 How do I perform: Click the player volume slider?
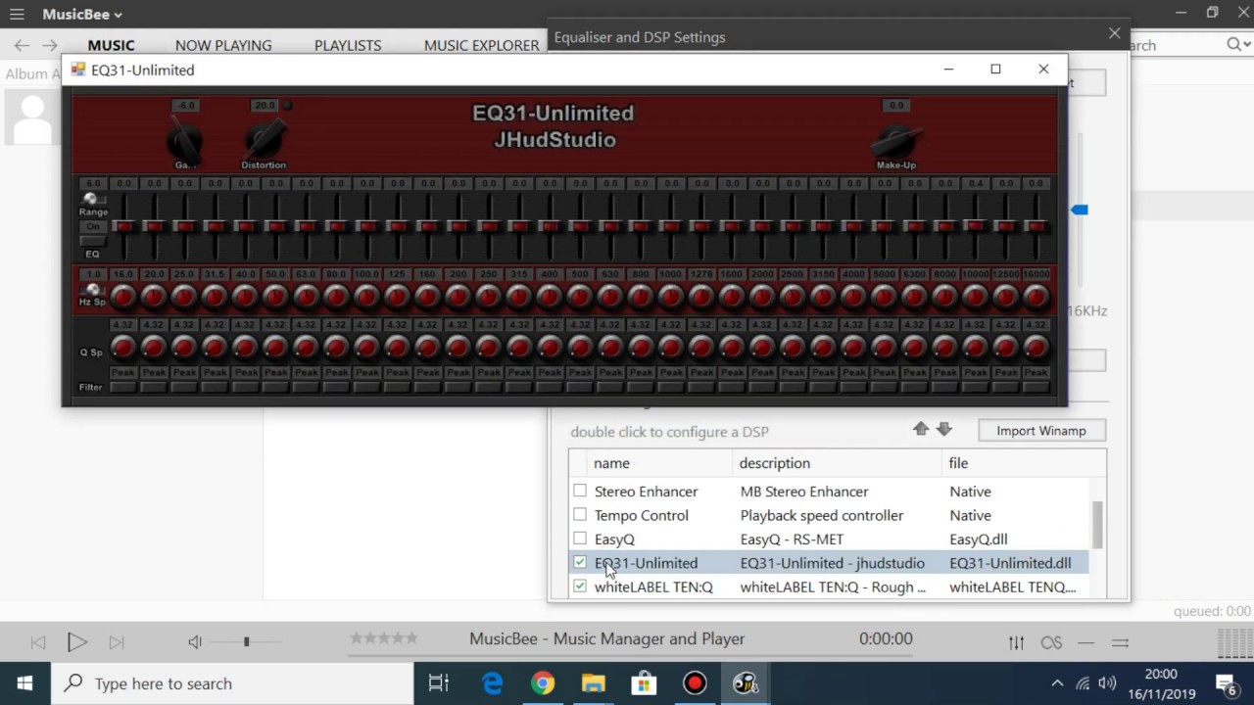click(x=247, y=641)
